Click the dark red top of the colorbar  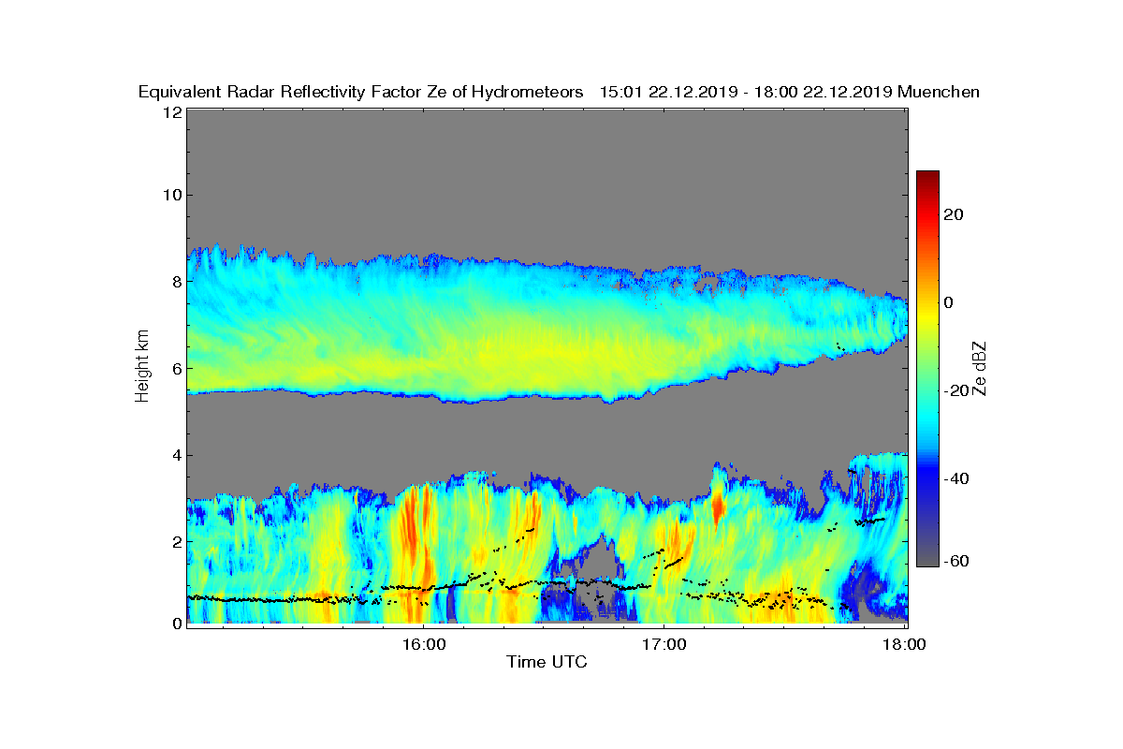pyautogui.click(x=927, y=180)
